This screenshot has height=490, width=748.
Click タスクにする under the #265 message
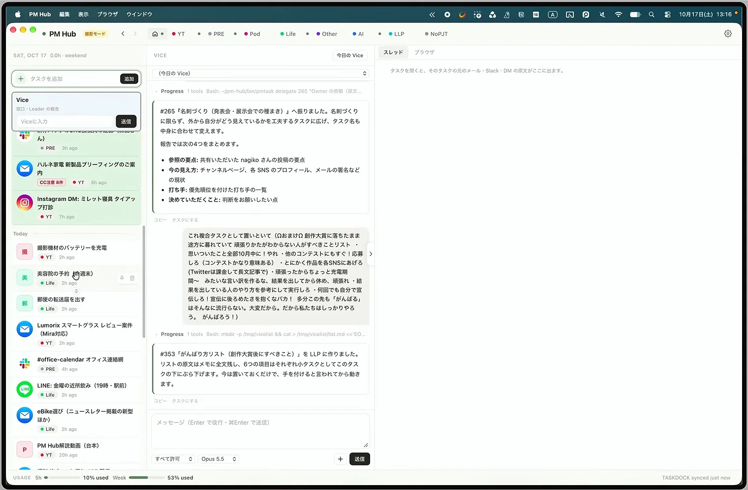(x=185, y=220)
